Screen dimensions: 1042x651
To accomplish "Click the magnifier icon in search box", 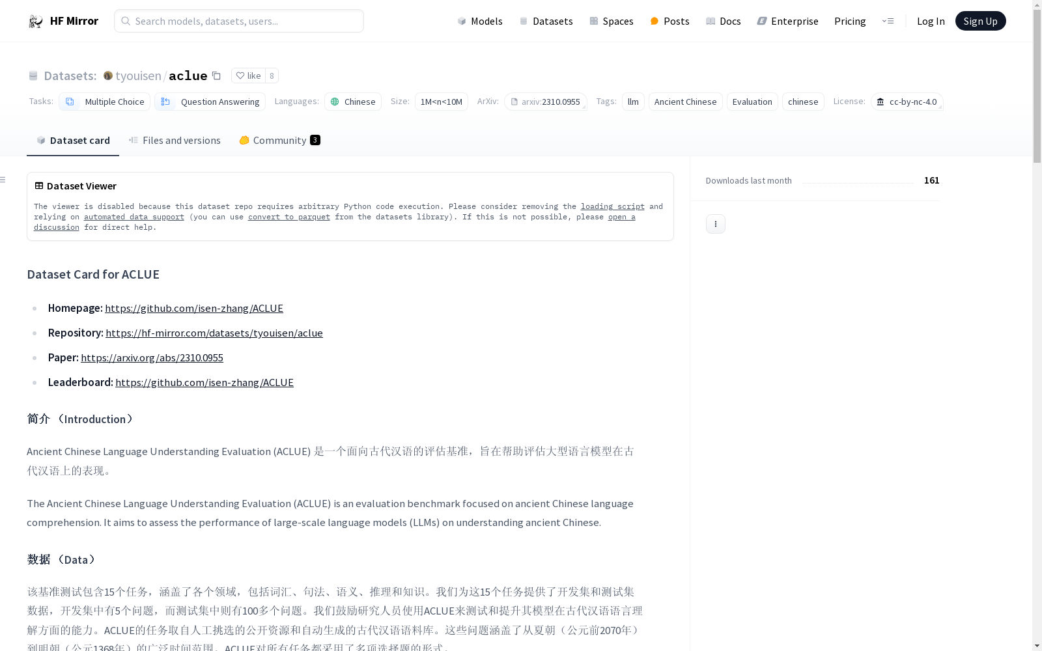I will (x=126, y=21).
